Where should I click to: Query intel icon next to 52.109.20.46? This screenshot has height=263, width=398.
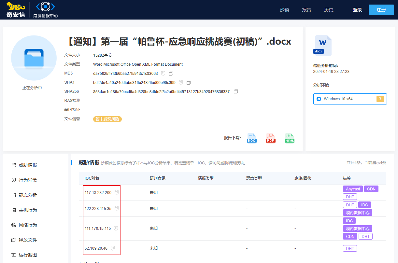pos(112,248)
